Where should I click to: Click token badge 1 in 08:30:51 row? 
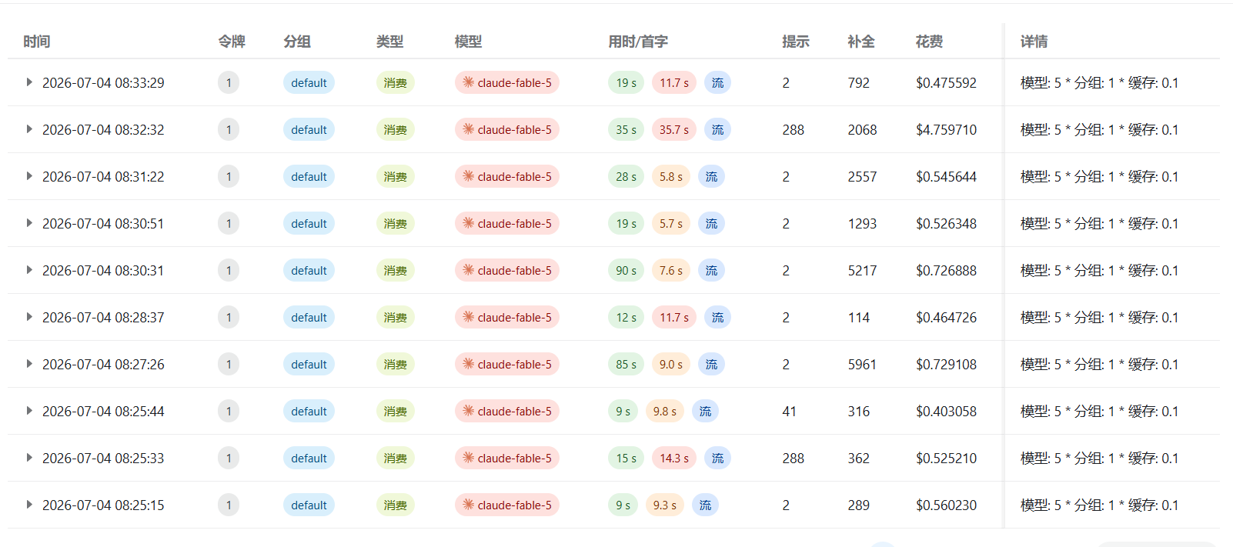tap(229, 223)
